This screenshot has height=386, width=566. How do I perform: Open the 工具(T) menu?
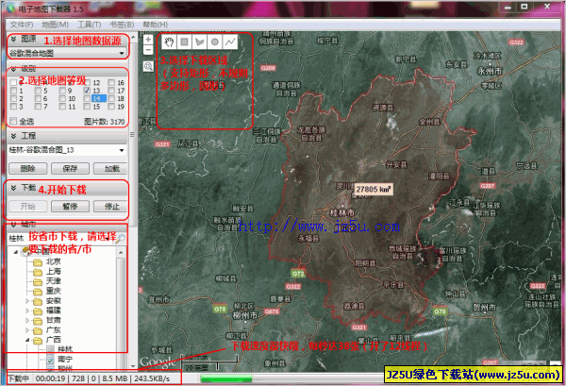click(x=90, y=25)
